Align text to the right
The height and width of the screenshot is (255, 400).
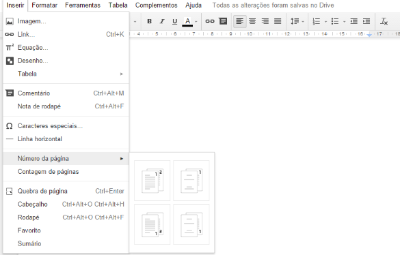click(265, 21)
